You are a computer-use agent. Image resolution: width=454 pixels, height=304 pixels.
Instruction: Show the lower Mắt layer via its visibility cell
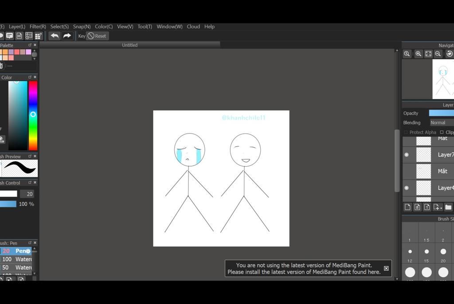pos(407,171)
